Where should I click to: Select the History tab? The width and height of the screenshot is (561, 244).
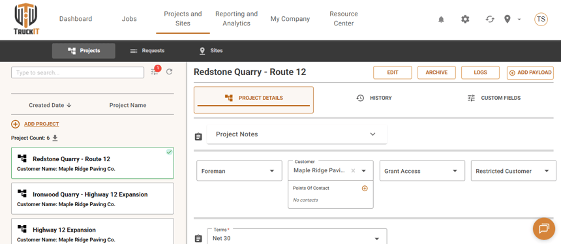pos(374,98)
